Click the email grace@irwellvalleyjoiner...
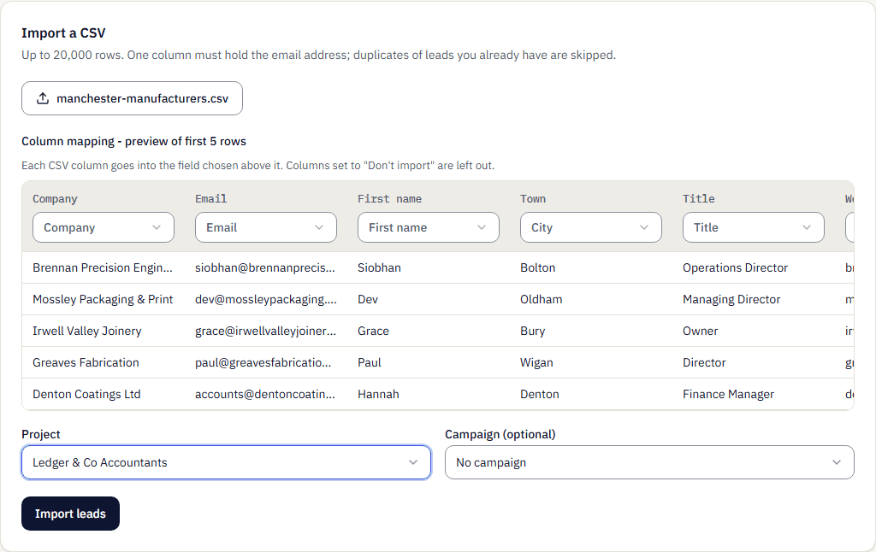The image size is (876, 552). (265, 331)
